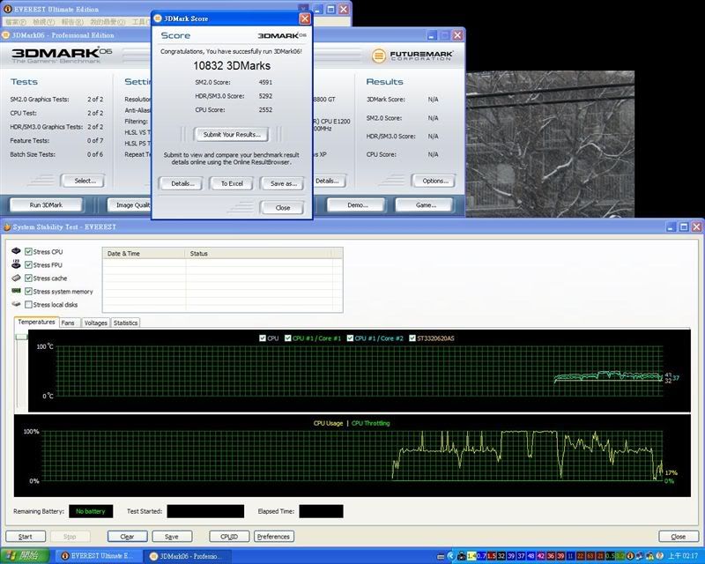Open the Statistics tab
This screenshot has height=564, width=705.
click(125, 323)
